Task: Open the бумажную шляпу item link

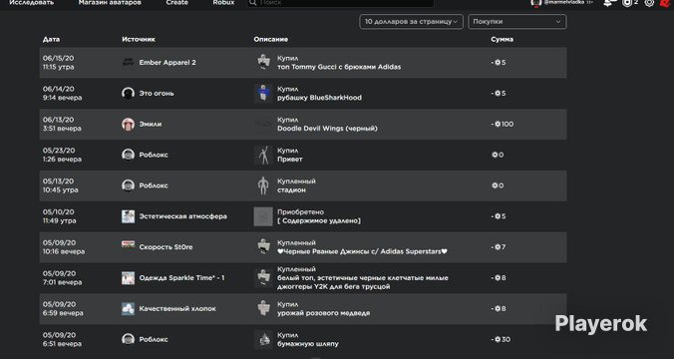Action: pyautogui.click(x=308, y=344)
